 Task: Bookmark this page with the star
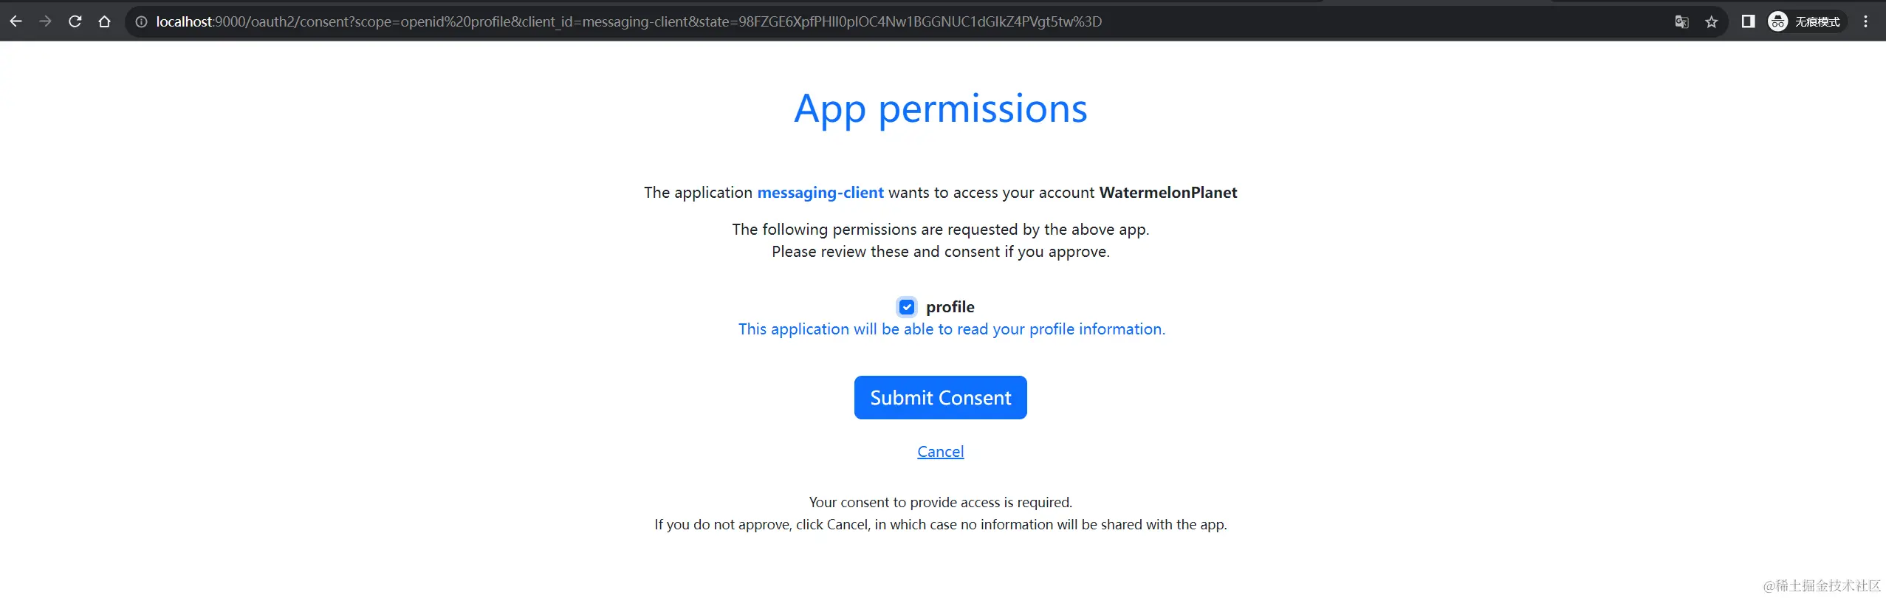click(1712, 21)
